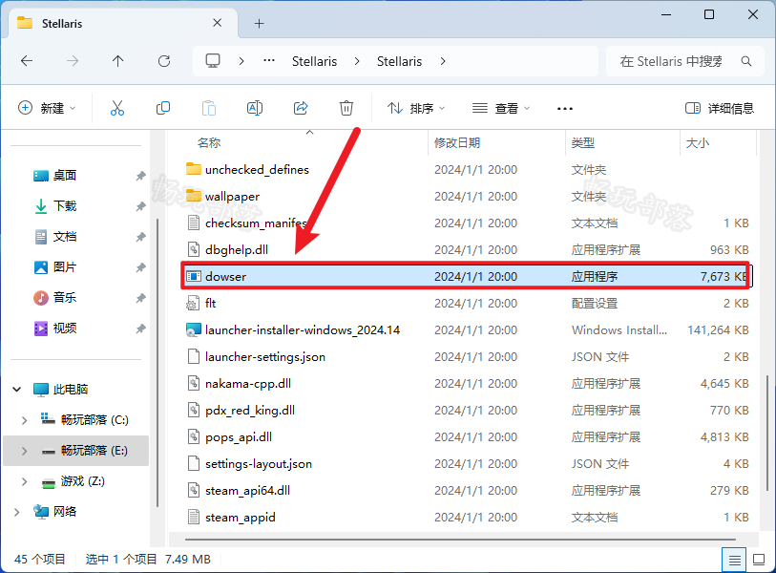Image resolution: width=776 pixels, height=573 pixels.
Task: Open 文档 in the sidebar
Action: [65, 237]
